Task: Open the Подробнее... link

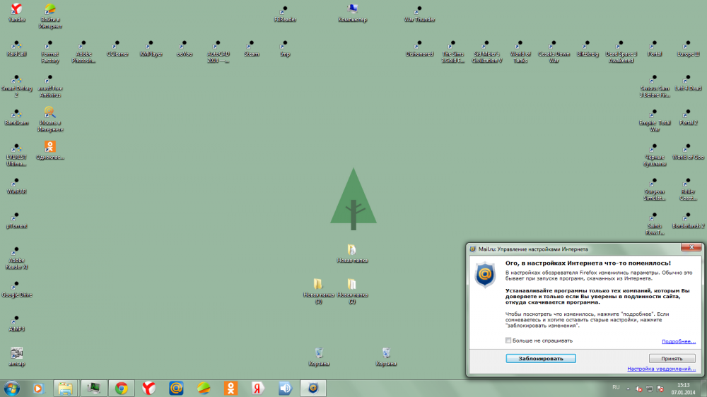Action: [x=678, y=341]
